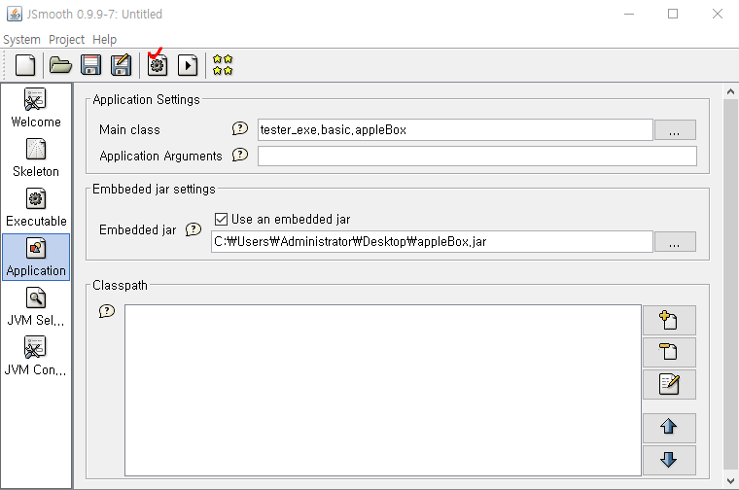
Task: Open the Skeleton panel
Action: pyautogui.click(x=36, y=157)
